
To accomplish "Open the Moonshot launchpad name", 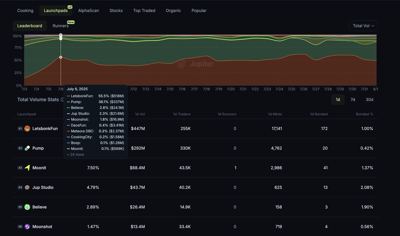I will pos(42,227).
